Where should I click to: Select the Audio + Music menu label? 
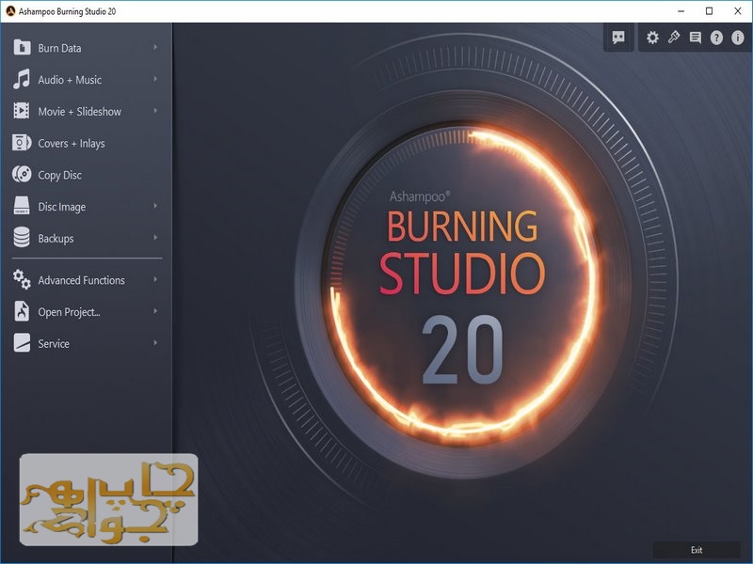[70, 80]
